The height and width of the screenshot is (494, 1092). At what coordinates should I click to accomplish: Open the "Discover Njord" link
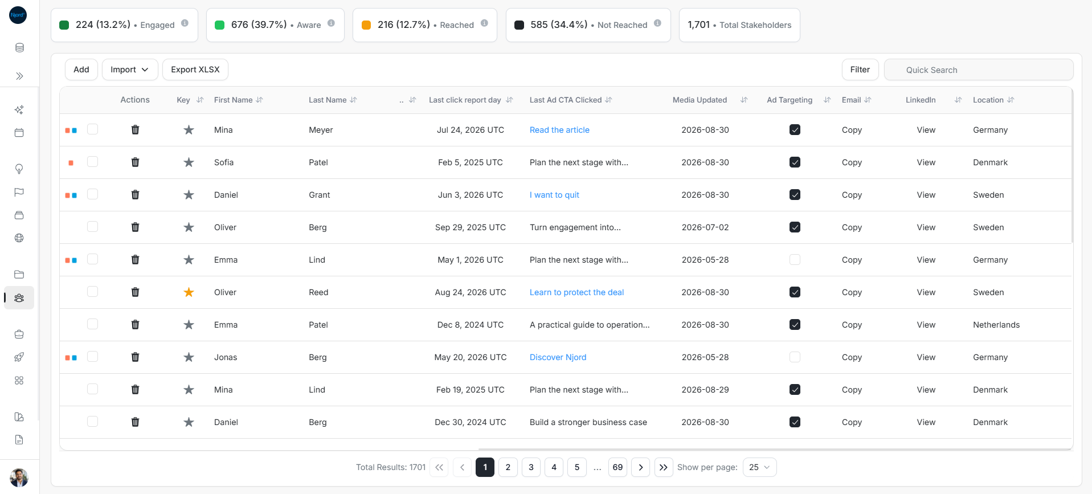(558, 357)
